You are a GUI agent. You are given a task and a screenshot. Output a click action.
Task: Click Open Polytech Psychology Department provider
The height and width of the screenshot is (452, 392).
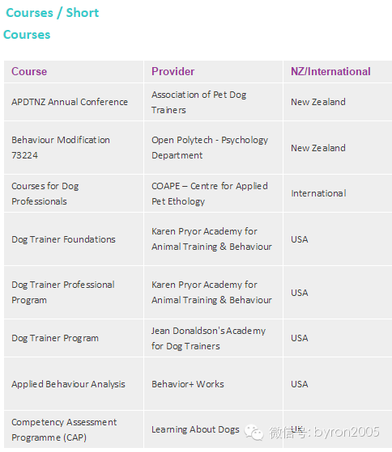click(210, 148)
